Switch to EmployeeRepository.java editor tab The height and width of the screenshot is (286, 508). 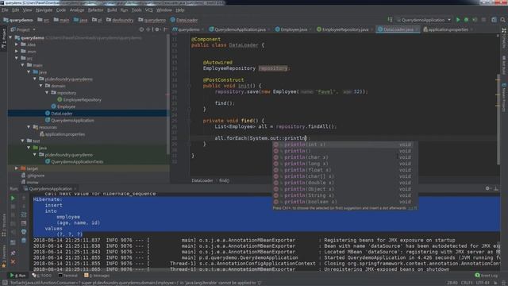click(345, 29)
